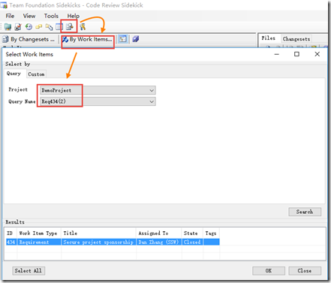331x283 pixels.
Task: Click the app icon in title bar
Action: click(4, 5)
